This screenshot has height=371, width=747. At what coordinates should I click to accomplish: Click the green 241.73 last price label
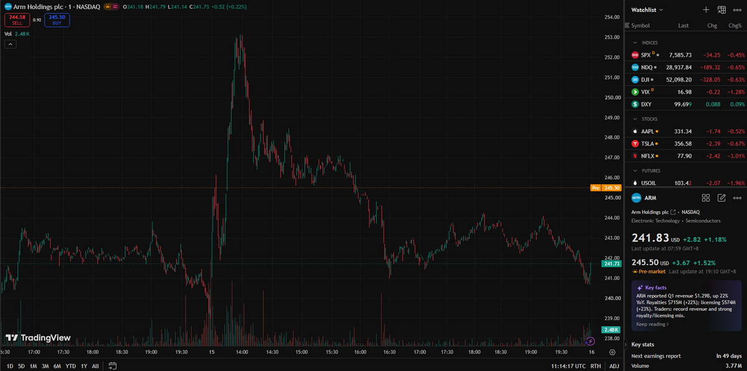pos(611,263)
